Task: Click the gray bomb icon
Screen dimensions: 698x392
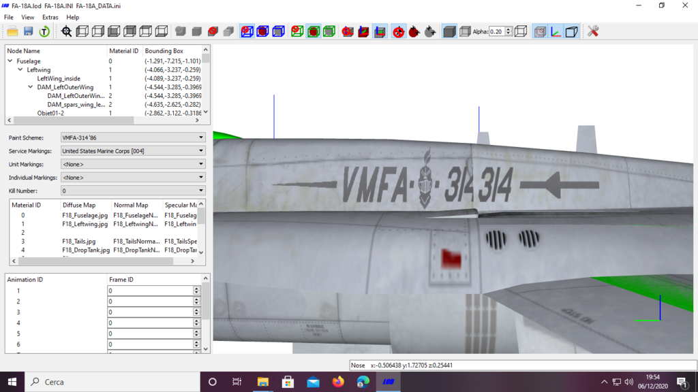Action: pos(430,31)
